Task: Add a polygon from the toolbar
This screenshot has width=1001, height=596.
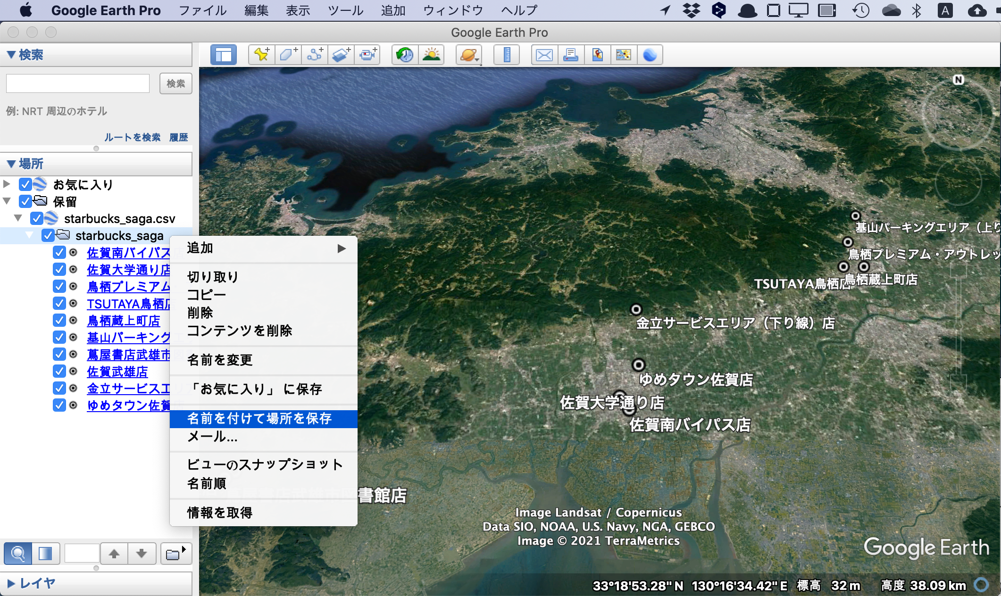Action: click(288, 55)
